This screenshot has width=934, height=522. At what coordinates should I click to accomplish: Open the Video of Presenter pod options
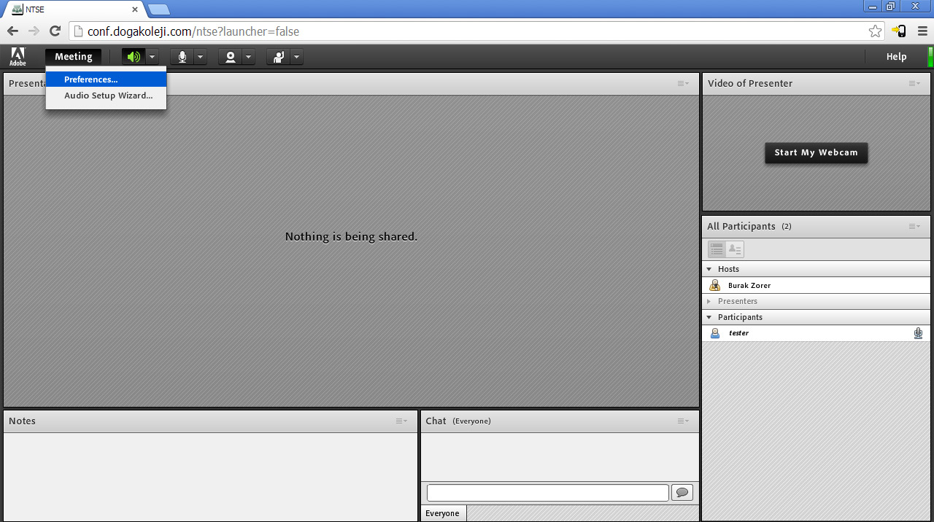click(914, 84)
